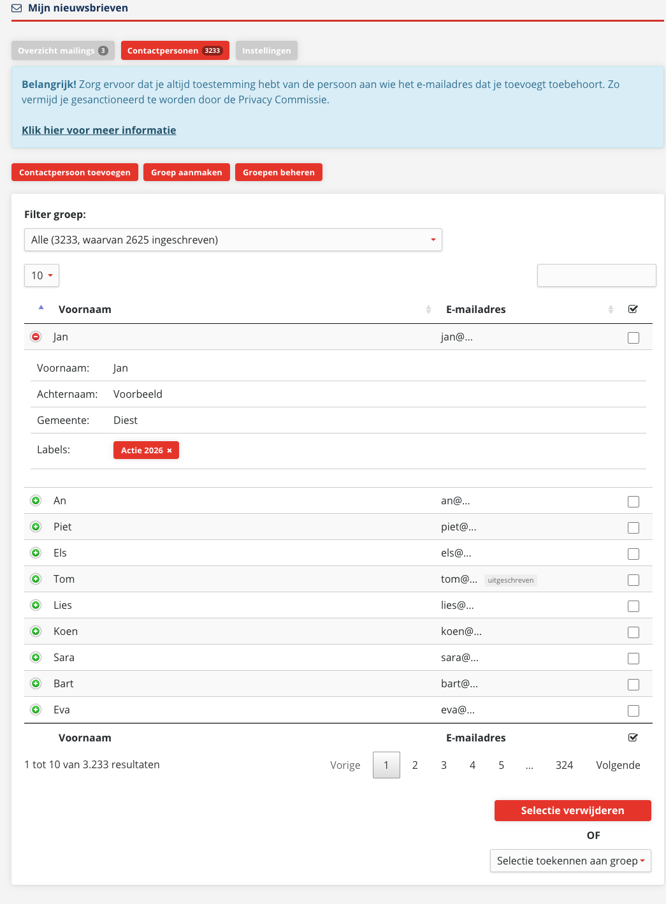Viewport: 666px width, 904px height.
Task: Expand Bart's row with the green plus icon
Action: pos(36,683)
